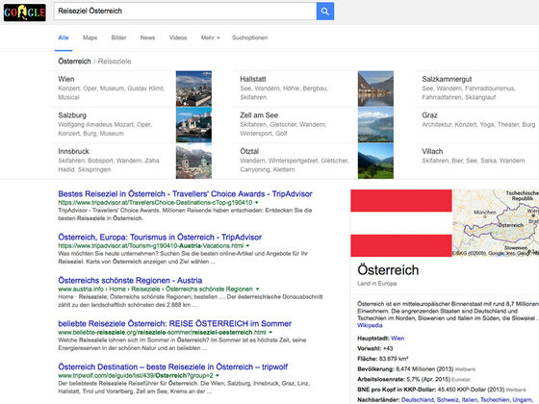The height and width of the screenshot is (404, 539).
Task: Click the Bevölkerung 8,474 Millionen row
Action: (416, 369)
